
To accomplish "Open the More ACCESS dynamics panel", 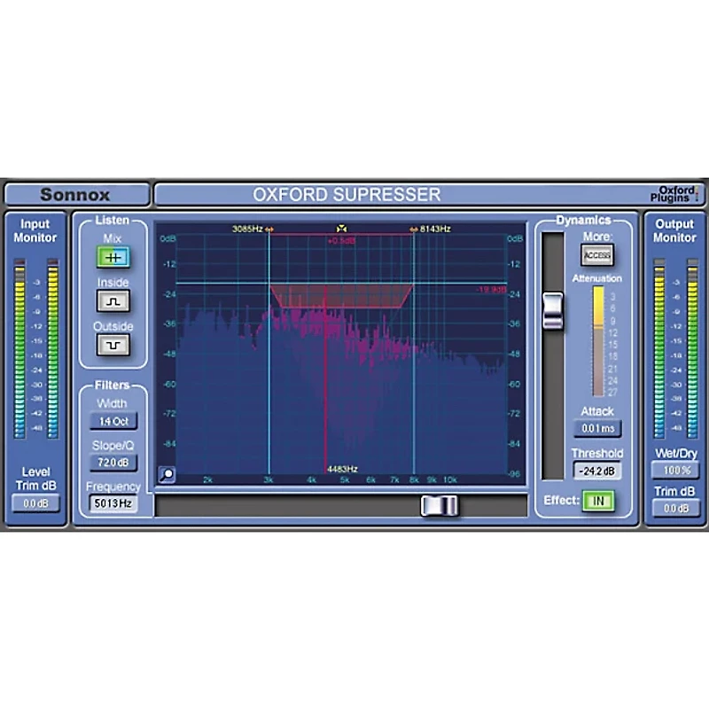I will (596, 254).
